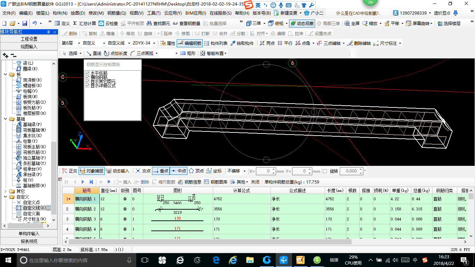475x267 pixels.
Task: Toggle 垂点 perpendicular snap
Action: [161, 171]
